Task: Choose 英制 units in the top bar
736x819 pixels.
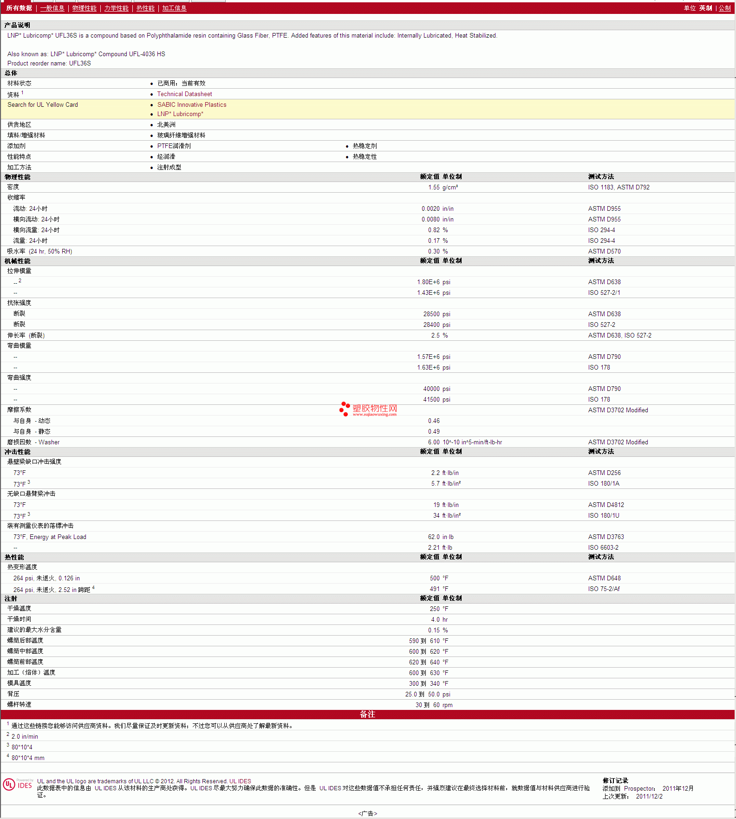Action: coord(705,8)
